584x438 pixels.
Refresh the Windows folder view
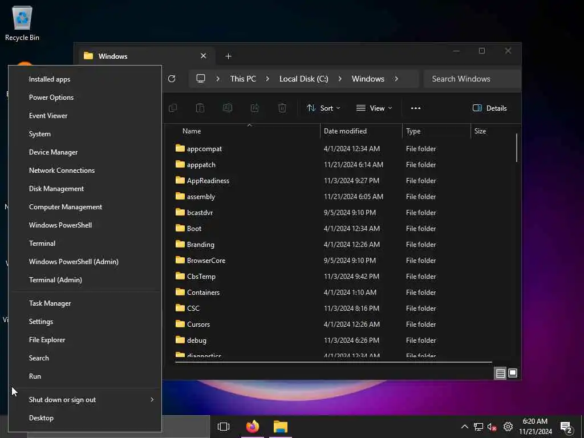172,79
